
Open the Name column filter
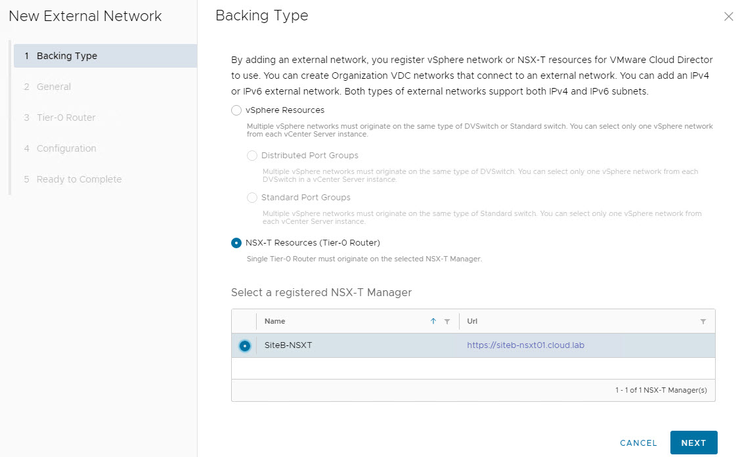point(447,322)
